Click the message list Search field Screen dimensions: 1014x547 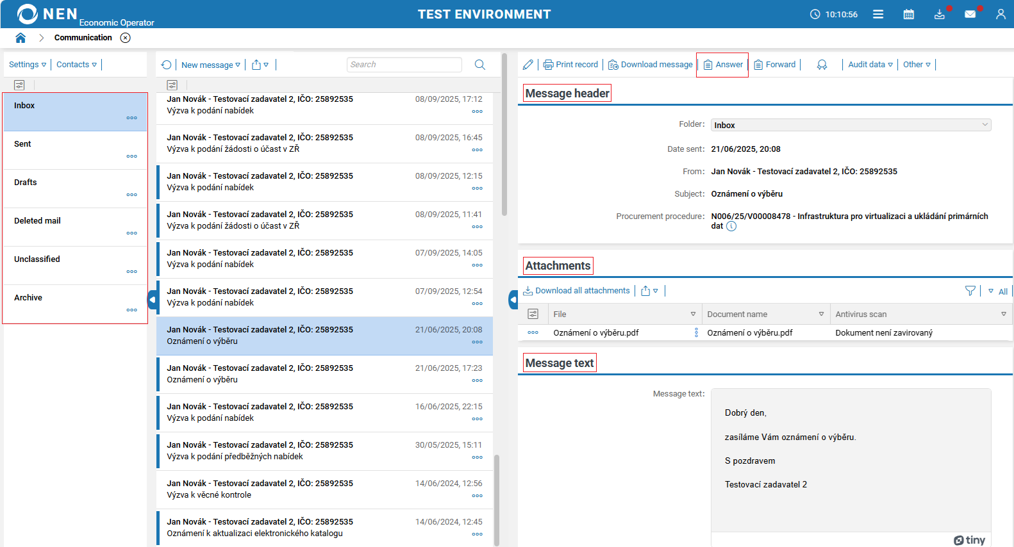(x=404, y=65)
